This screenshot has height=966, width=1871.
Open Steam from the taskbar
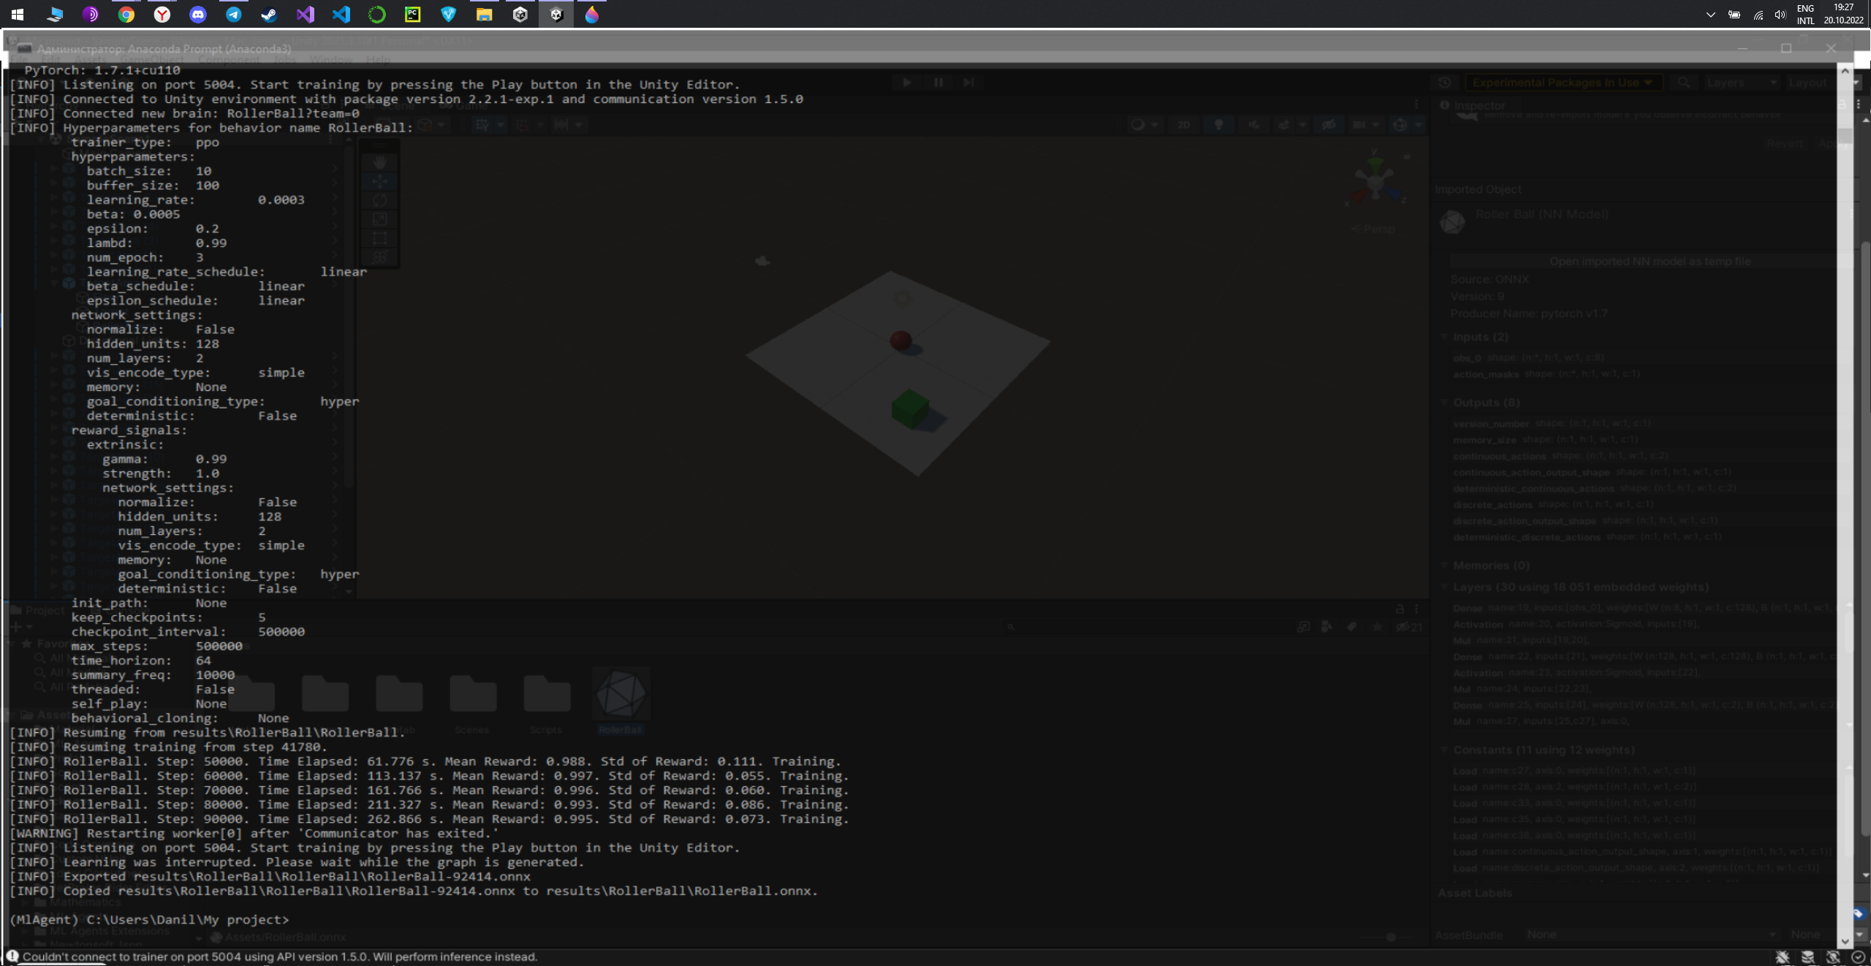[x=269, y=14]
